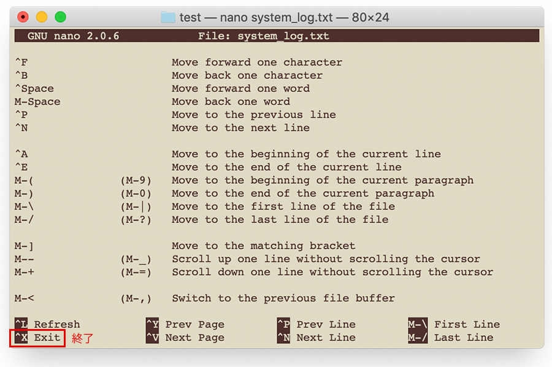Click the M-Space key entry
Viewport: 552px width, 367px height.
37,102
